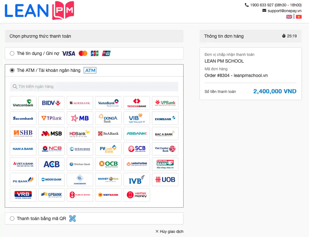The image size is (309, 237).
Task: Select Kienlong Bank logo
Action: (165, 164)
